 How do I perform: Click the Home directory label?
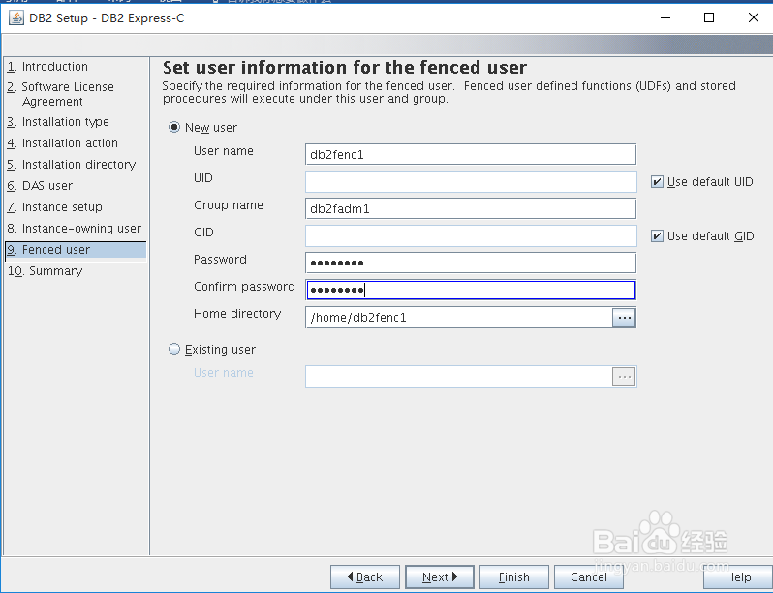(237, 314)
